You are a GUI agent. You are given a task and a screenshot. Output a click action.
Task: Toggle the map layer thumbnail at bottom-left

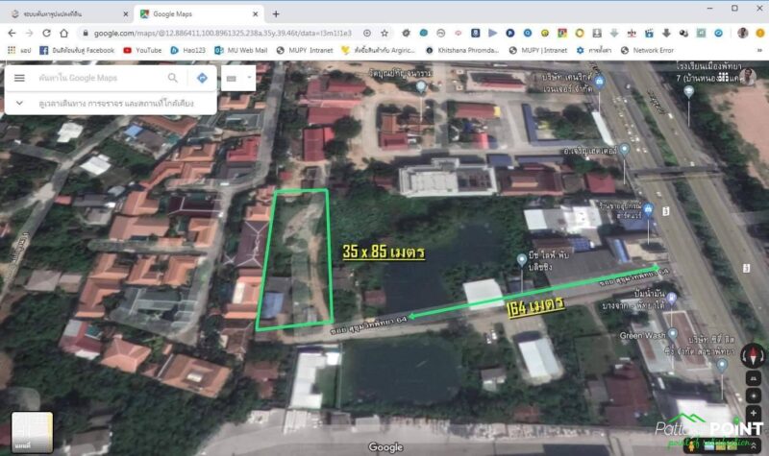pos(32,432)
